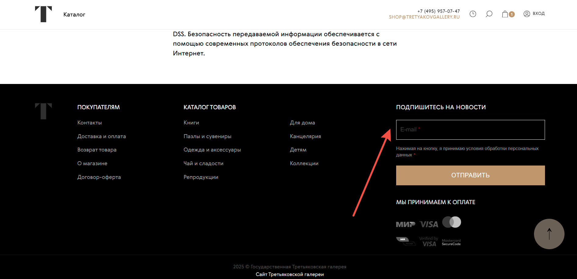577x279 pixels.
Task: Click the 2025 © Государственная Третьяковская галерея text
Action: pyautogui.click(x=290, y=267)
